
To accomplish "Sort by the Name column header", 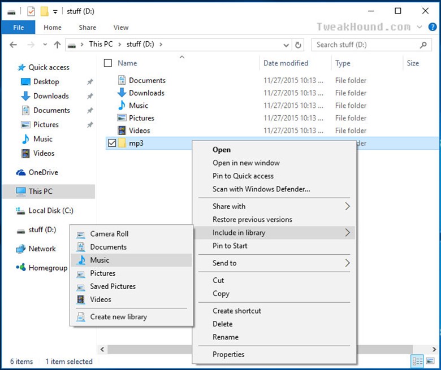I will 127,63.
